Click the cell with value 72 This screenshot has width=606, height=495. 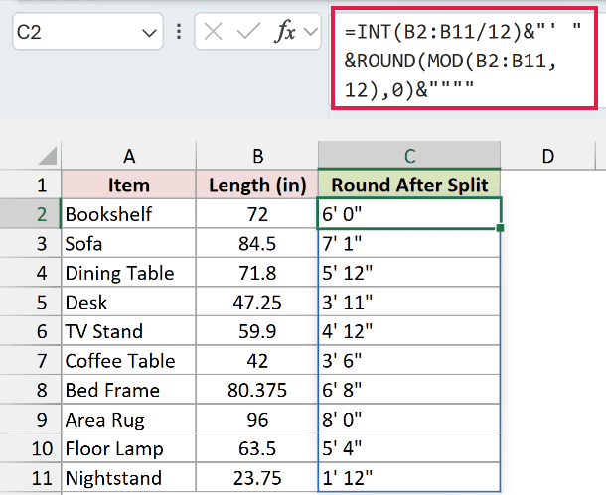coord(257,214)
